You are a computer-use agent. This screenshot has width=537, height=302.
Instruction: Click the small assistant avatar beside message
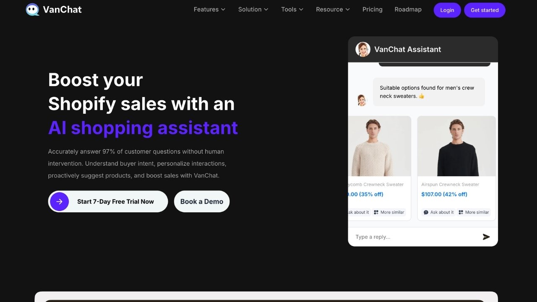coord(362,100)
